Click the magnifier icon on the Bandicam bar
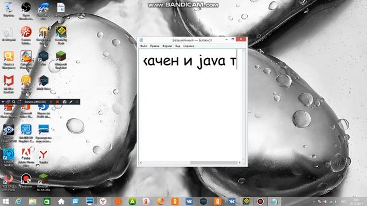This screenshot has width=367, height=206. 14,102
